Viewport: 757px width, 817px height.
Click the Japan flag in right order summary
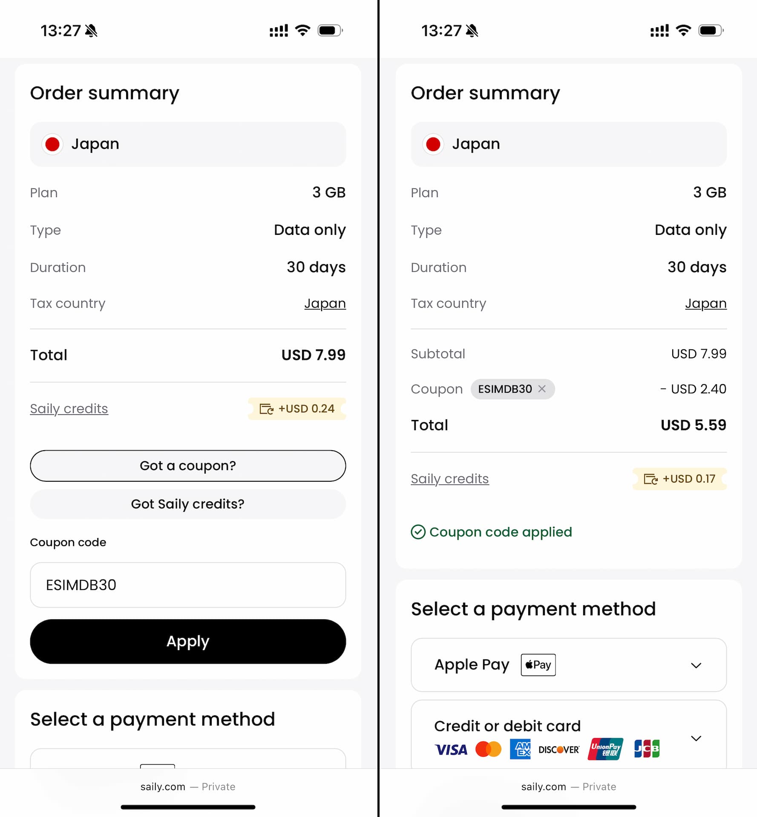pyautogui.click(x=433, y=144)
